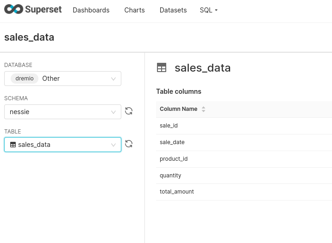Expand the SQL menu caret
The height and width of the screenshot is (243, 332).
(x=216, y=10)
